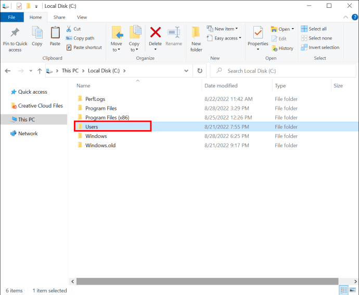
Task: Click Properties icon in title bar quick access
Action: 19,6
